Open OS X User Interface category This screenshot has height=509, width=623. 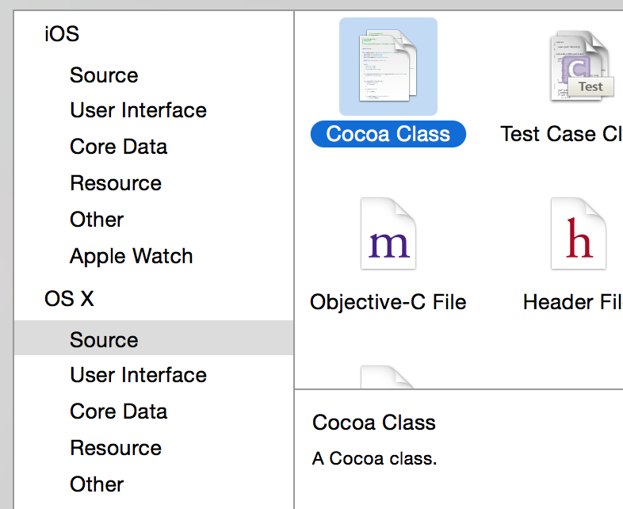click(138, 375)
